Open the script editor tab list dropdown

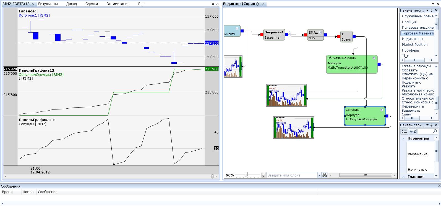coord(433,4)
